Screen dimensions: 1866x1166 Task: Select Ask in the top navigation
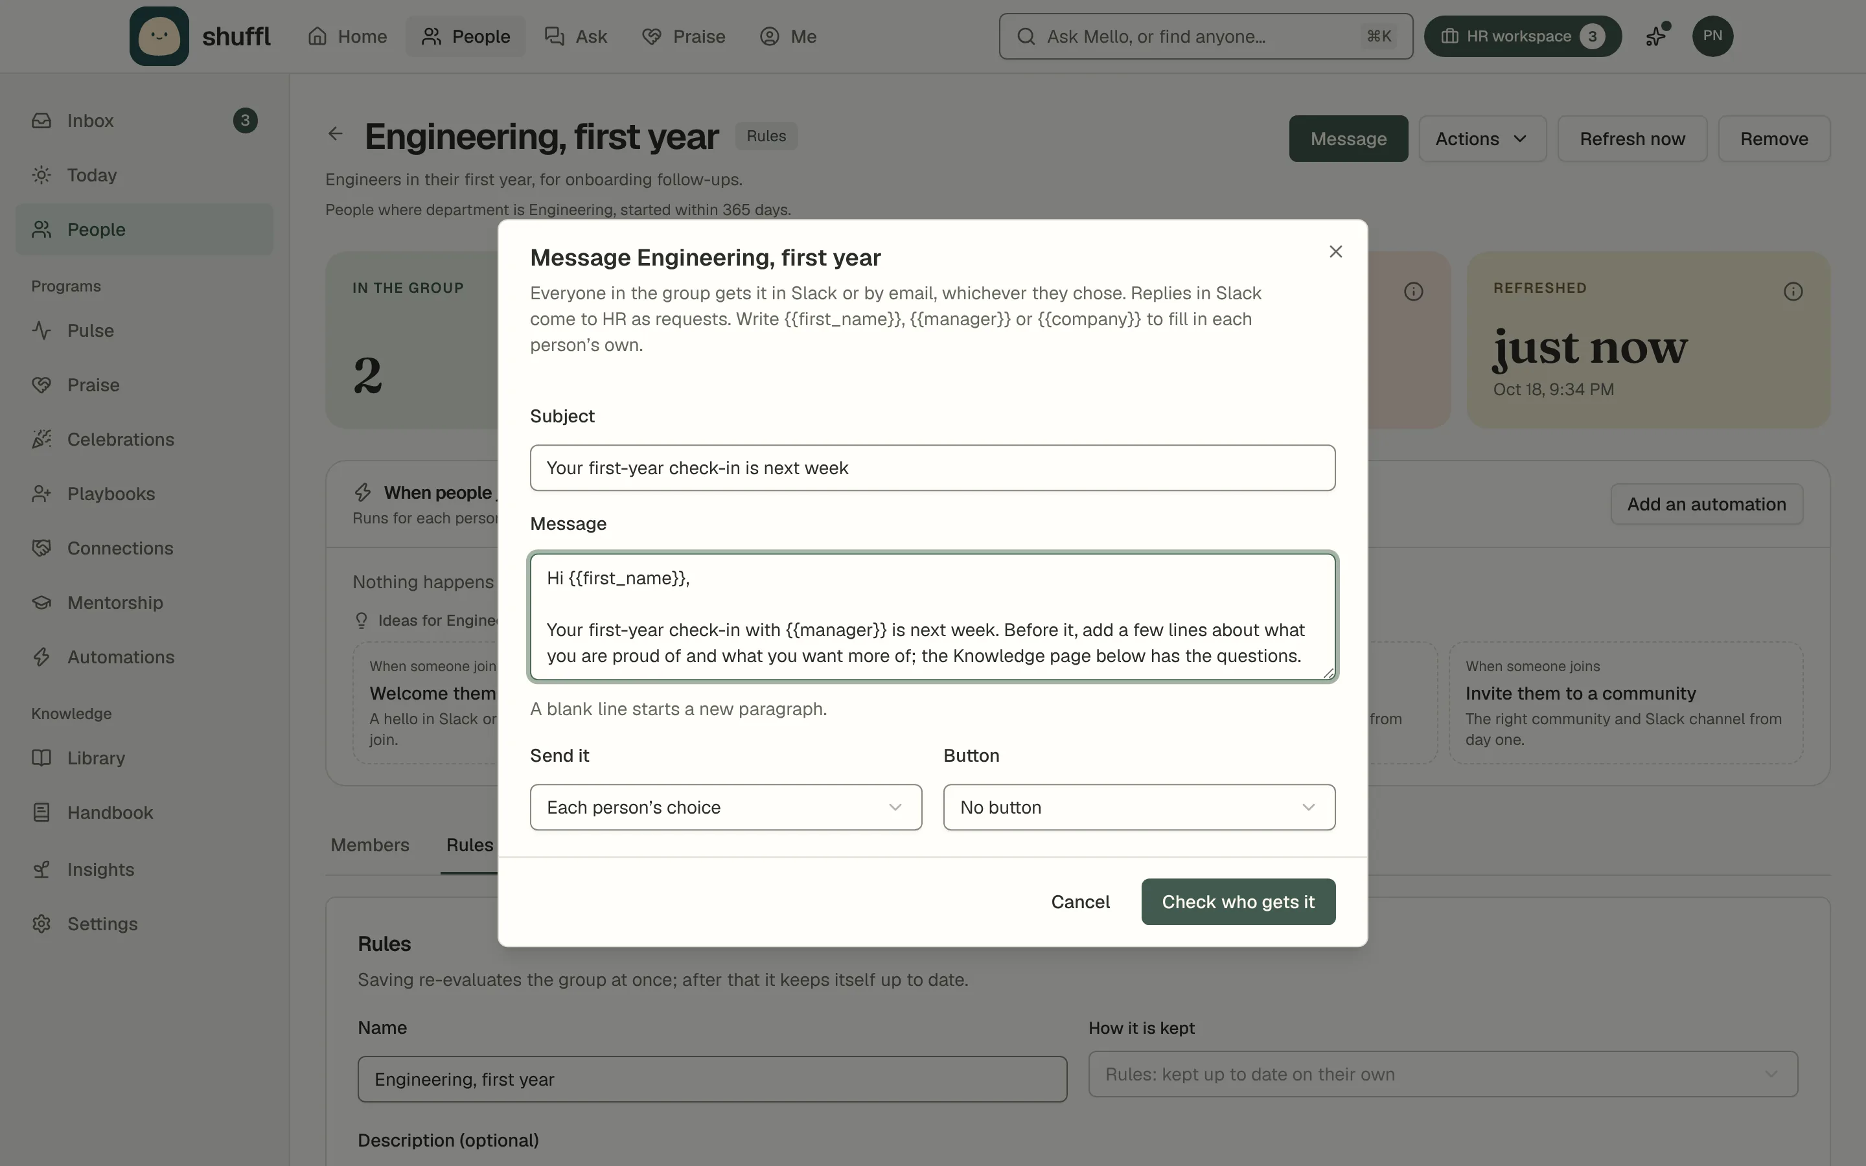click(576, 36)
